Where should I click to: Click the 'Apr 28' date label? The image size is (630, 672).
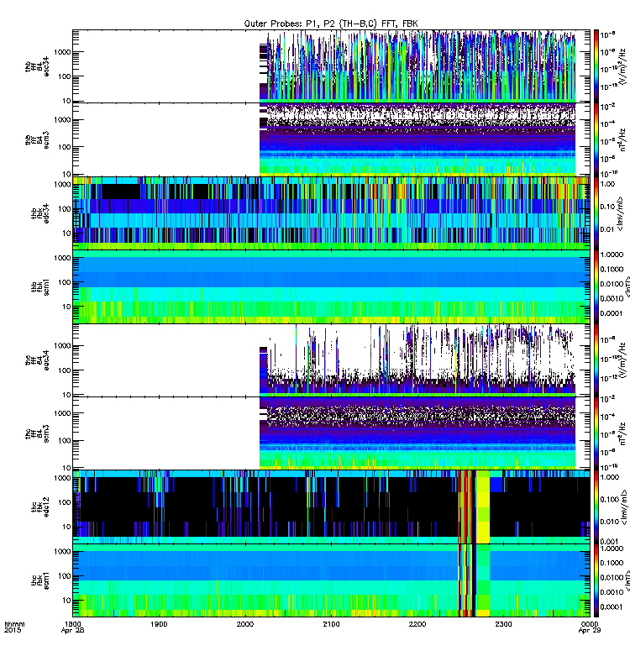[x=72, y=631]
